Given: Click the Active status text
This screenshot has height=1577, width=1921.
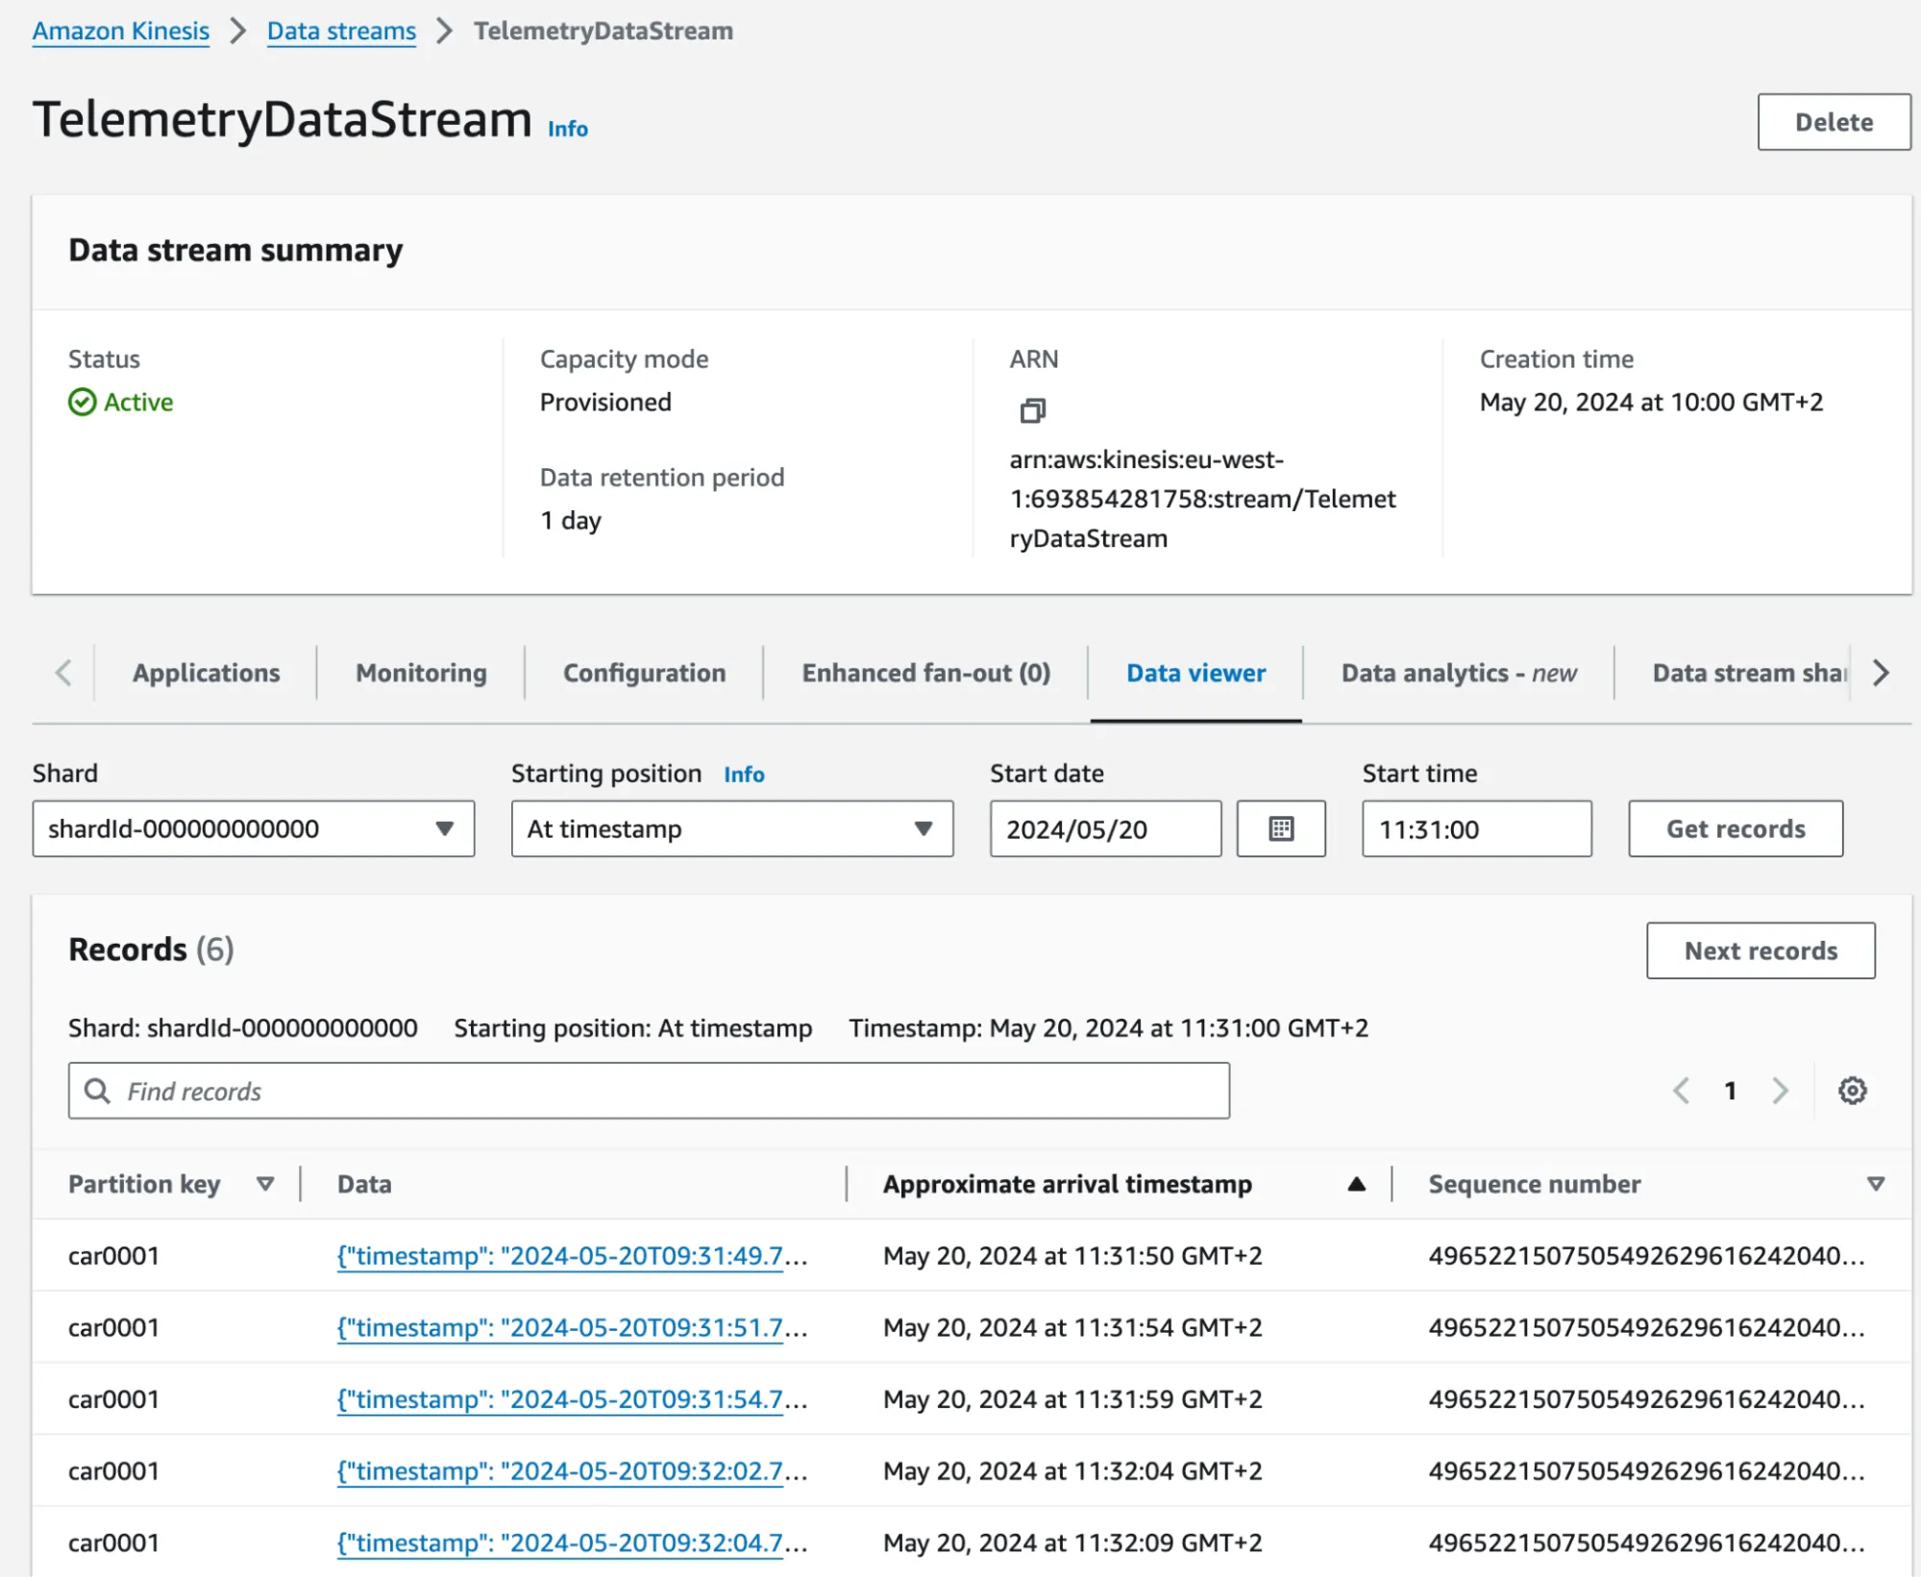Looking at the screenshot, I should point(138,402).
